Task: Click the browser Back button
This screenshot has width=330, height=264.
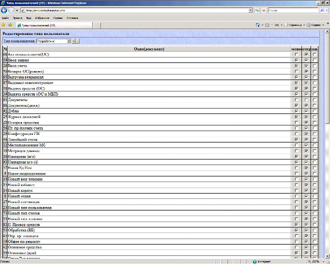Action: (x=4, y=11)
